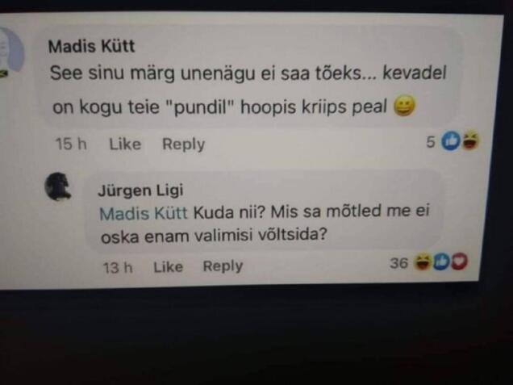
Task: Click the laughing reaction icon beside count 5
Action: (x=470, y=140)
